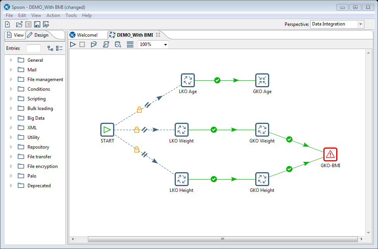
Task: Select the File encryption folder row
Action: [x=35, y=166]
